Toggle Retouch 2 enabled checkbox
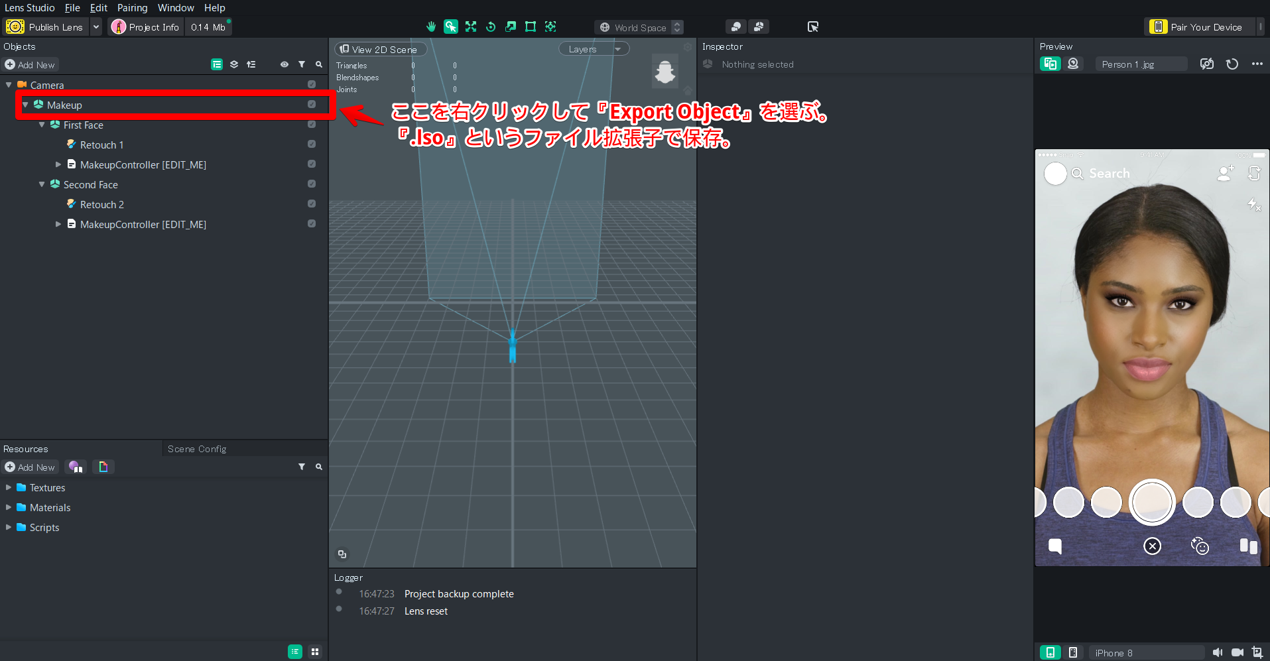 coord(312,204)
